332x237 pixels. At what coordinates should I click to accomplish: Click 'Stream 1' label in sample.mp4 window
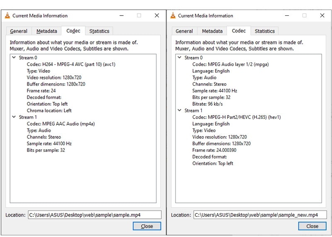click(28, 117)
